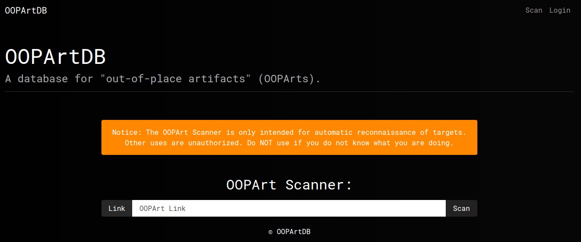Click "(OOPArts)" at the end of subtitle
581x242 pixels.
289,79
